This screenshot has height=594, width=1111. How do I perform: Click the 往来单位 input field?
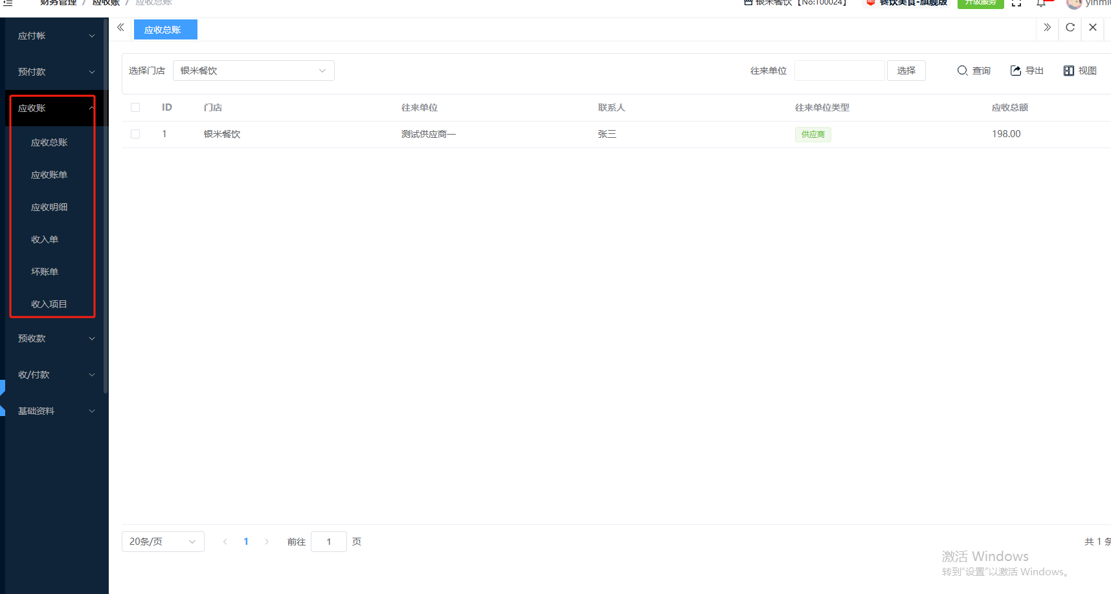pyautogui.click(x=839, y=71)
